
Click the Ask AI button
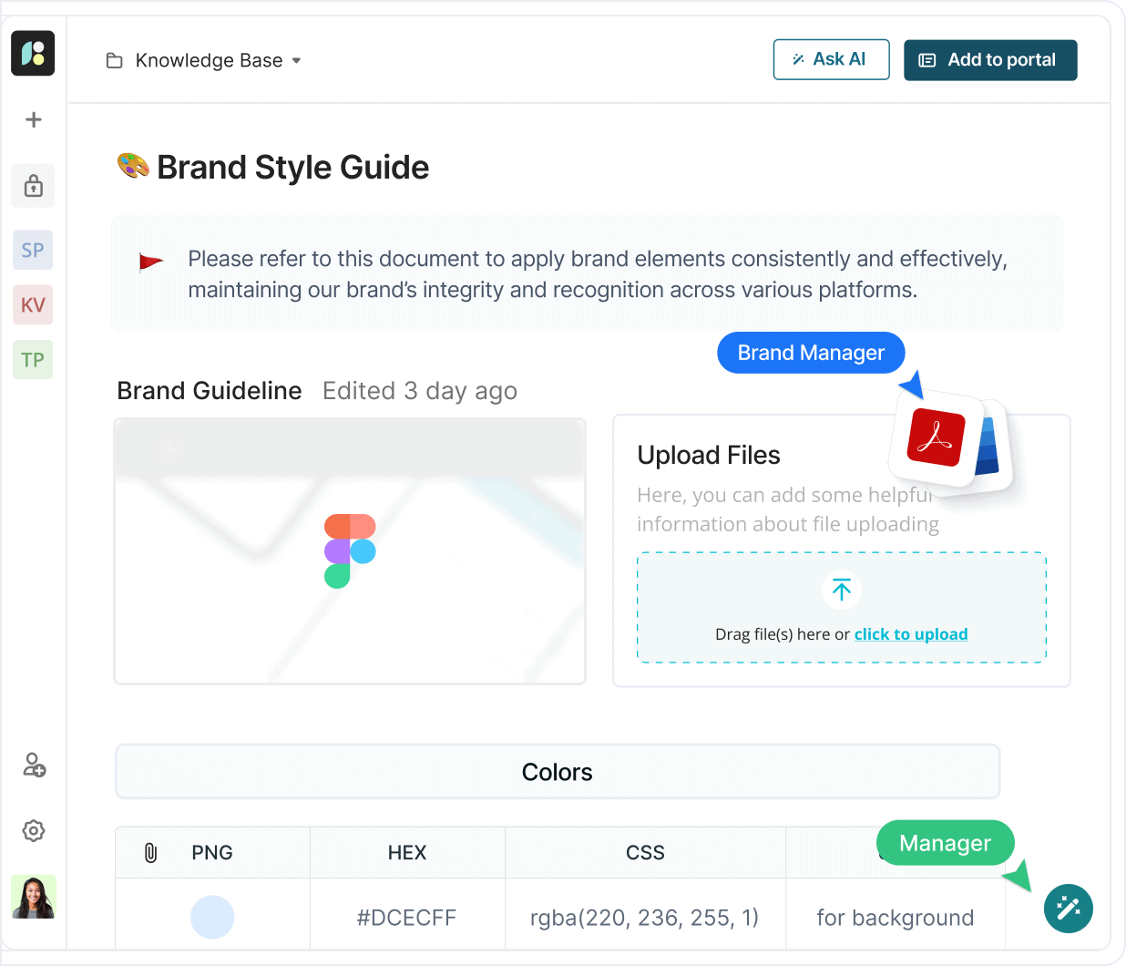point(831,60)
